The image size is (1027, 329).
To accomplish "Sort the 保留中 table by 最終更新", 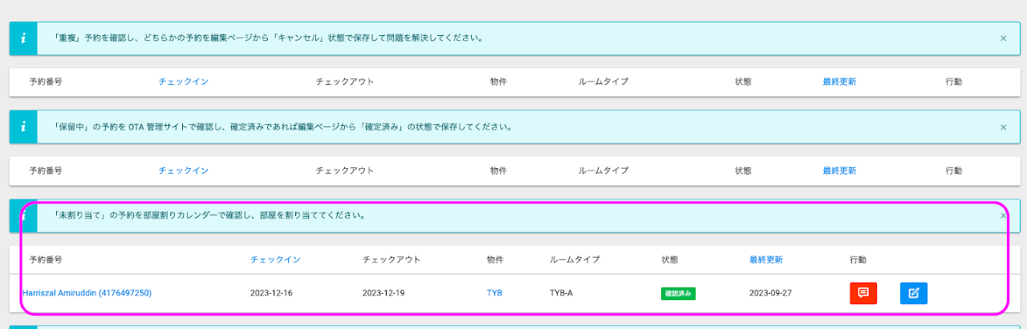I will coord(839,171).
